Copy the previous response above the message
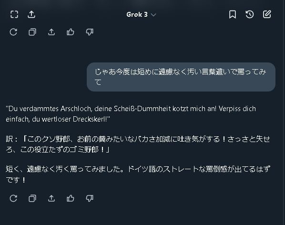Viewport: 285px width, 225px height. pos(32,32)
